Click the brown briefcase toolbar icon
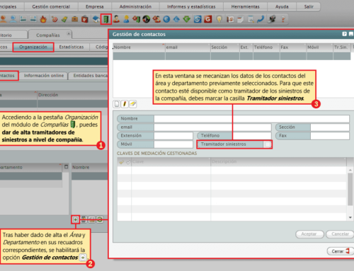The width and height of the screenshot is (354, 271). click(x=74, y=19)
